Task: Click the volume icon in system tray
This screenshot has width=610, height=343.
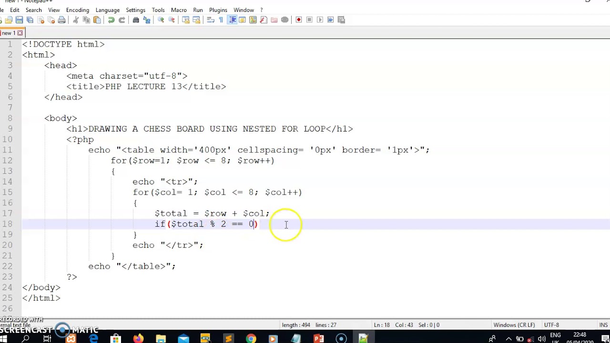Action: click(x=541, y=339)
